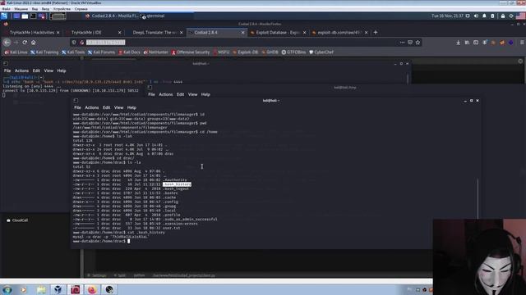Open View menu in back netcat terminal
The image size is (526, 295).
coord(48,70)
